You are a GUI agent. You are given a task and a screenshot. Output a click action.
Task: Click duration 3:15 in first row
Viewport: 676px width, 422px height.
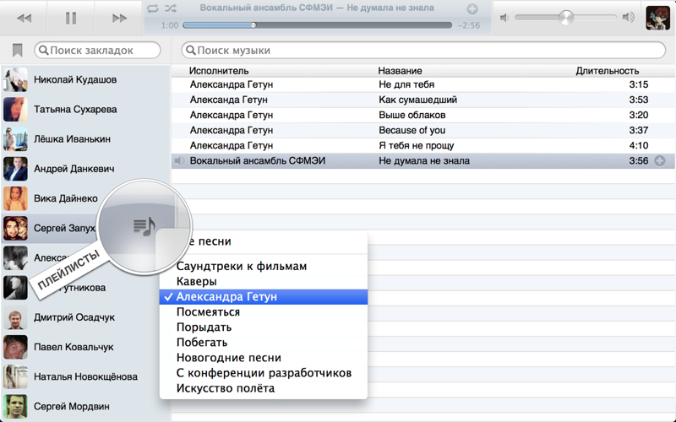tap(639, 84)
